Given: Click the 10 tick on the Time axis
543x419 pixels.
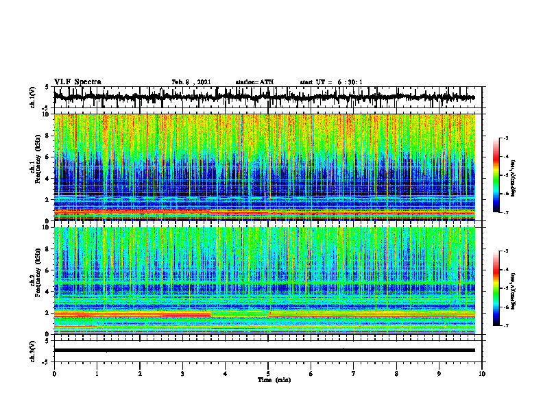Looking at the screenshot, I should [x=482, y=374].
